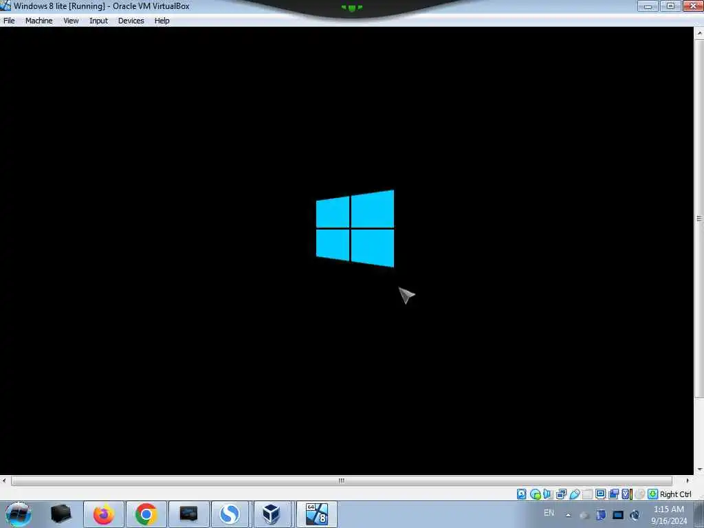Open the Windows Start orb
The width and height of the screenshot is (704, 528).
coord(19,514)
